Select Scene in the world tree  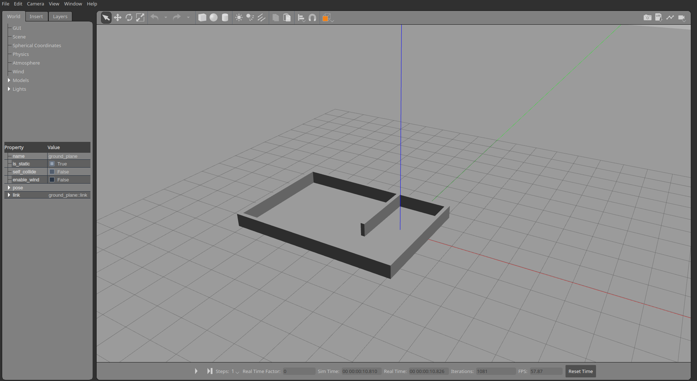[19, 37]
